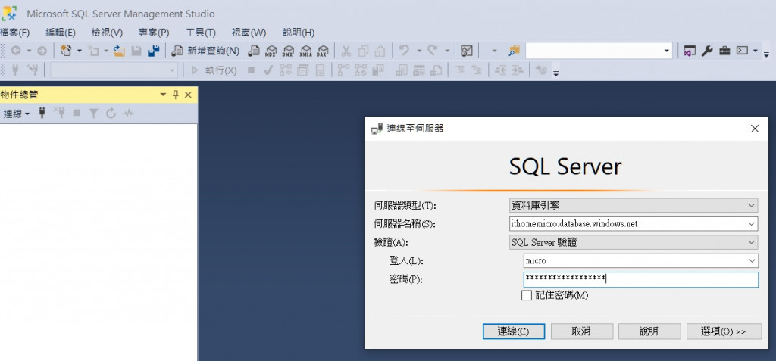776x361 pixels.
Task: Click the 取消 cancel button
Action: (581, 331)
